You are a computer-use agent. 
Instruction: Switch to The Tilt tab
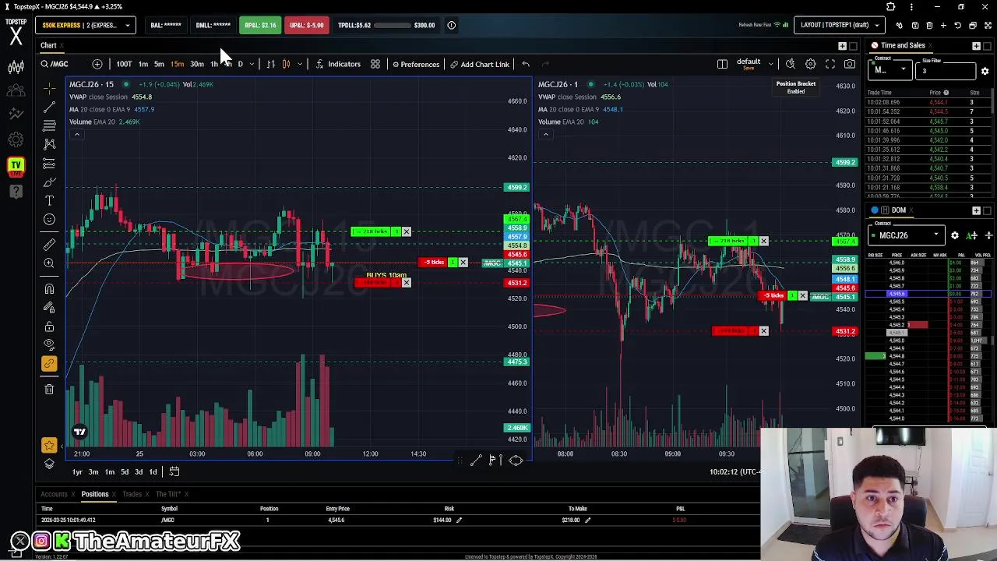point(167,494)
